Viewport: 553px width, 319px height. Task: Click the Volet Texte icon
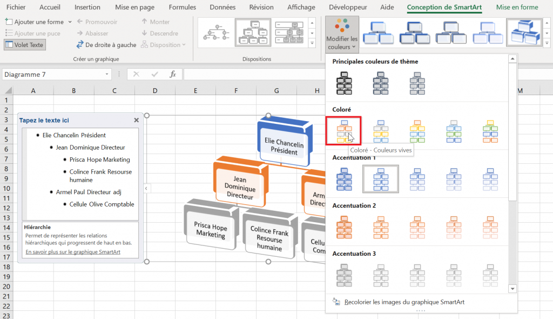pos(10,44)
